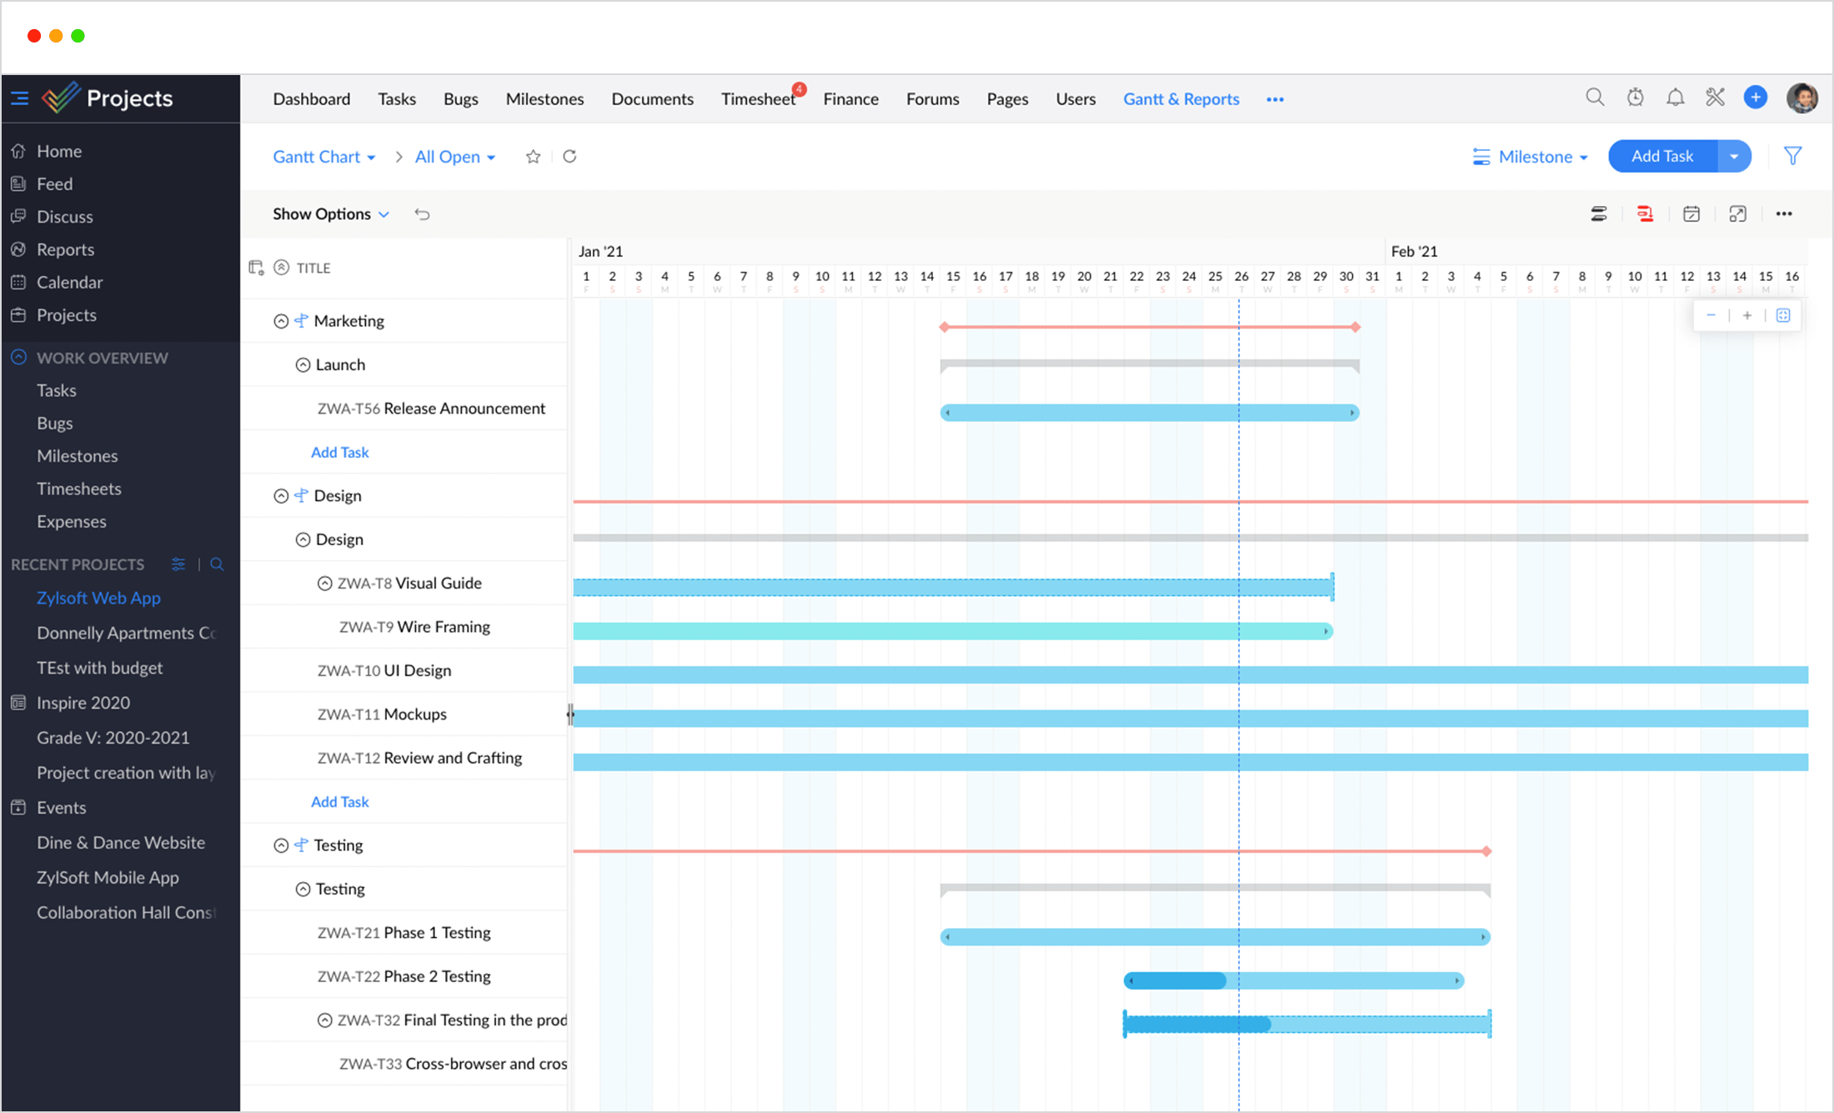Open Gantt toolbar more options ellipsis

[x=1784, y=214]
